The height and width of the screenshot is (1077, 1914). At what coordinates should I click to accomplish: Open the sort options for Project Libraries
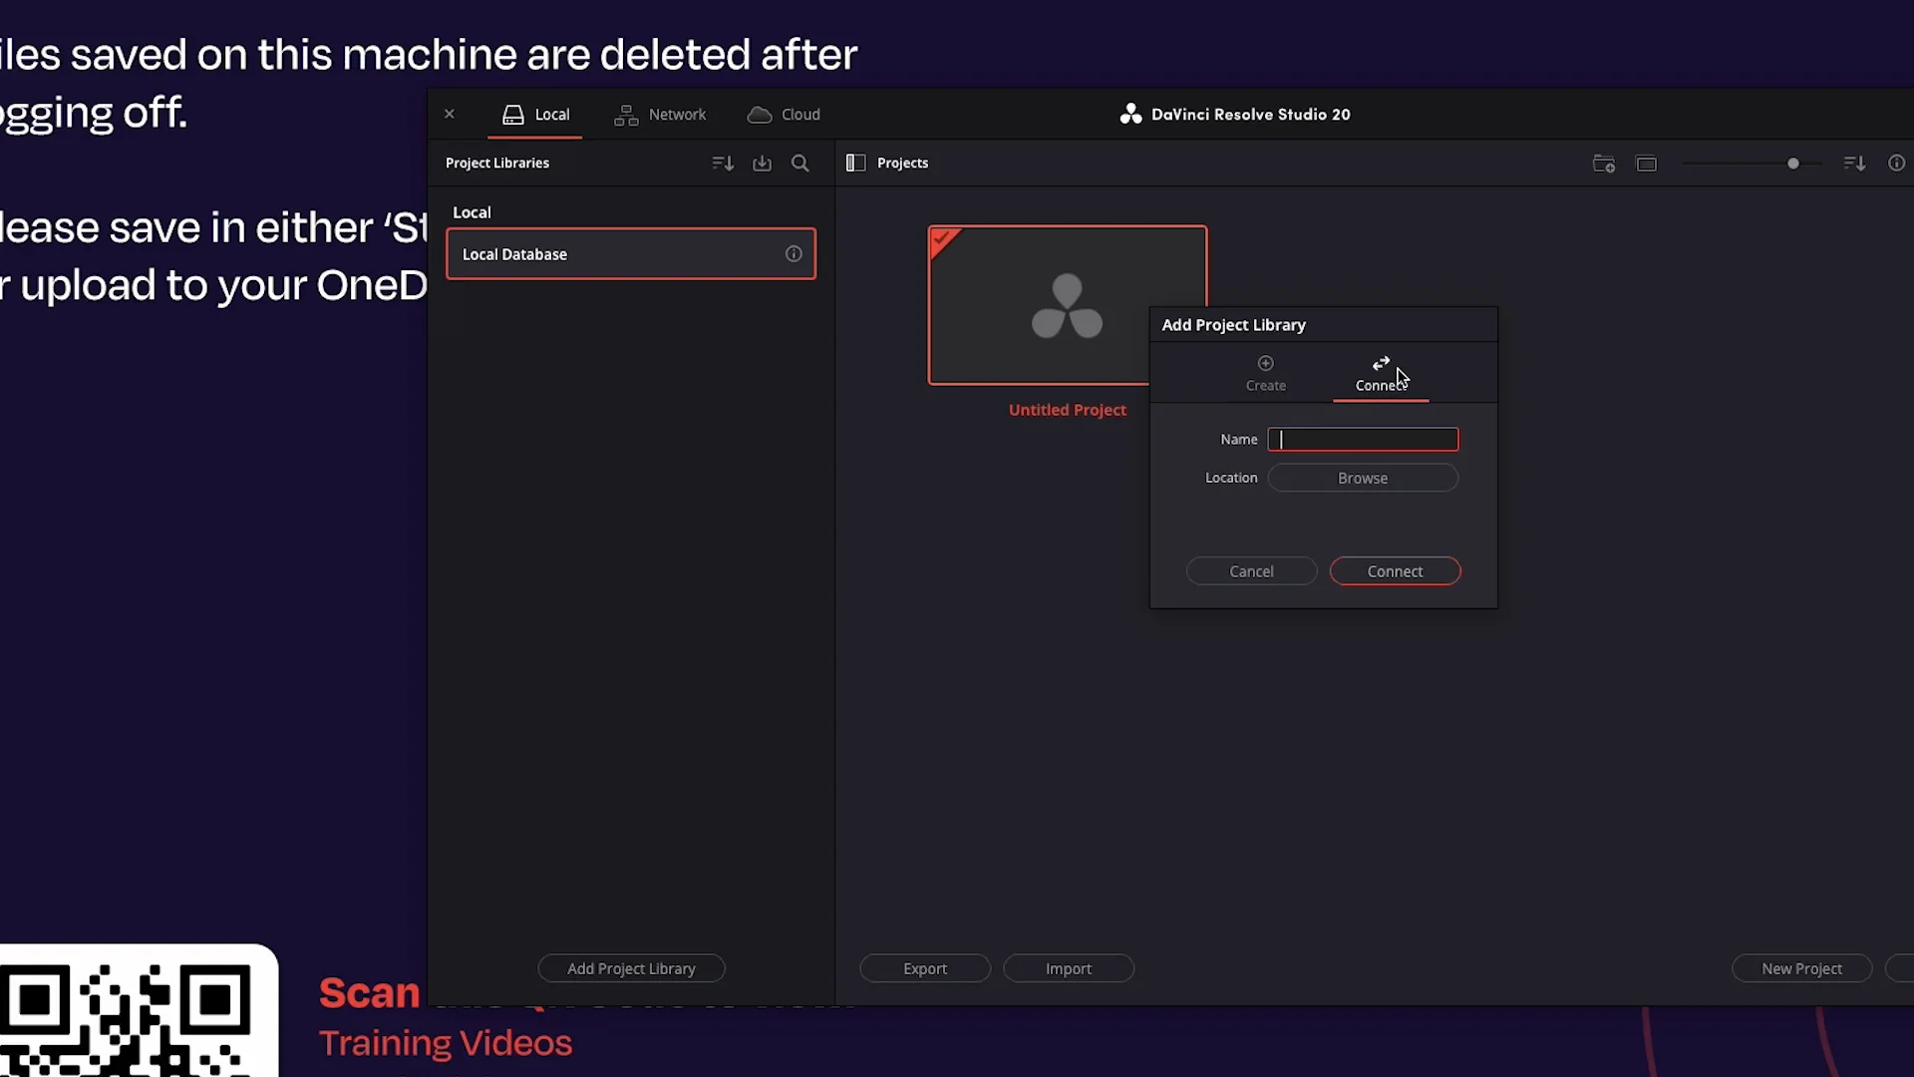click(723, 163)
